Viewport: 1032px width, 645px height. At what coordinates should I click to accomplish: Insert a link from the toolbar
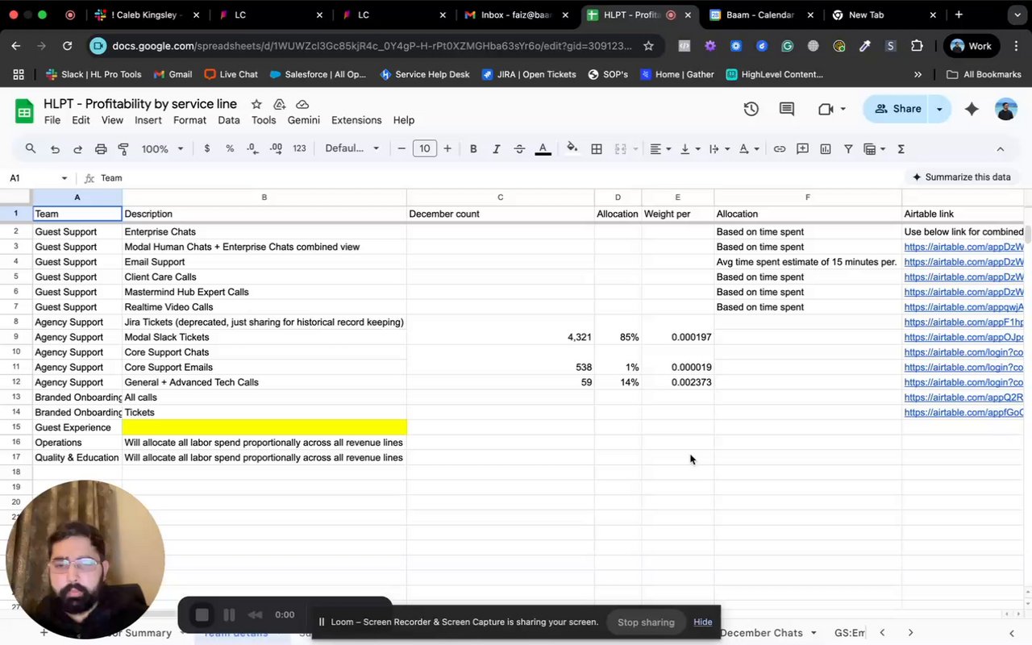(x=780, y=148)
